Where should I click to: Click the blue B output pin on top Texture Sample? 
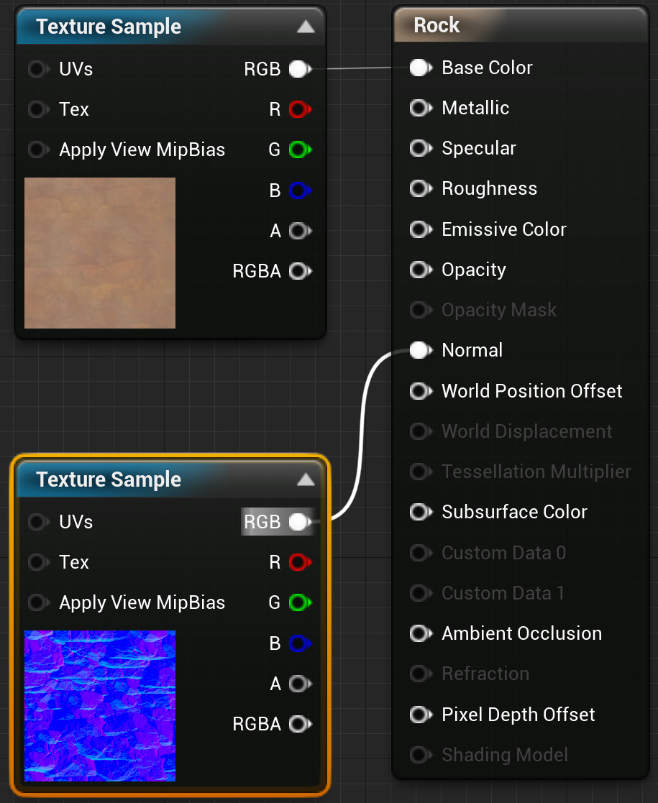point(298,191)
